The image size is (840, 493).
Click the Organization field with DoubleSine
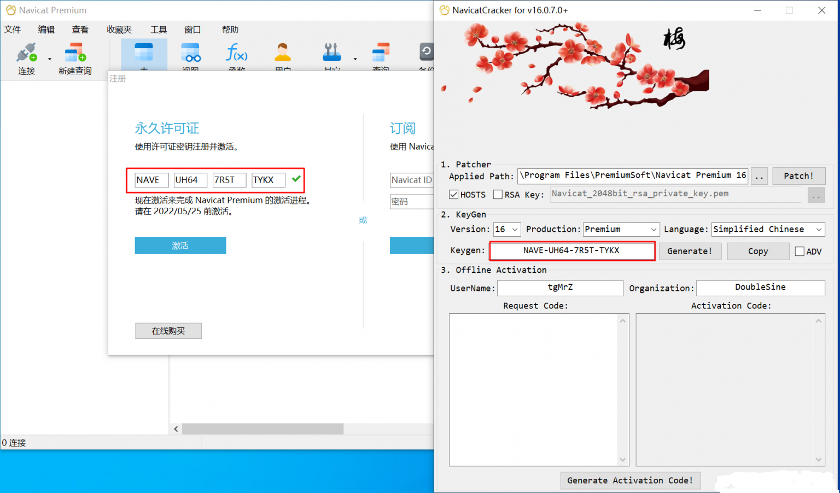click(760, 288)
